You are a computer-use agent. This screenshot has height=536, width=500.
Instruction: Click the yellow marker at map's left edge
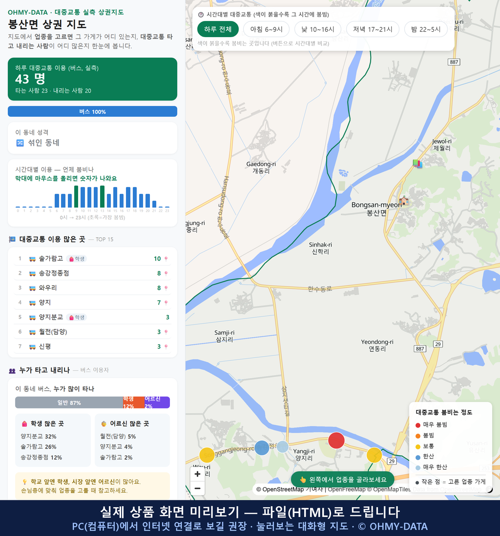click(207, 455)
